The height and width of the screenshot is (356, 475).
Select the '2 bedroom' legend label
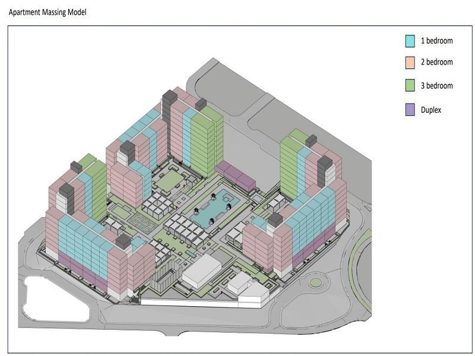coord(436,62)
